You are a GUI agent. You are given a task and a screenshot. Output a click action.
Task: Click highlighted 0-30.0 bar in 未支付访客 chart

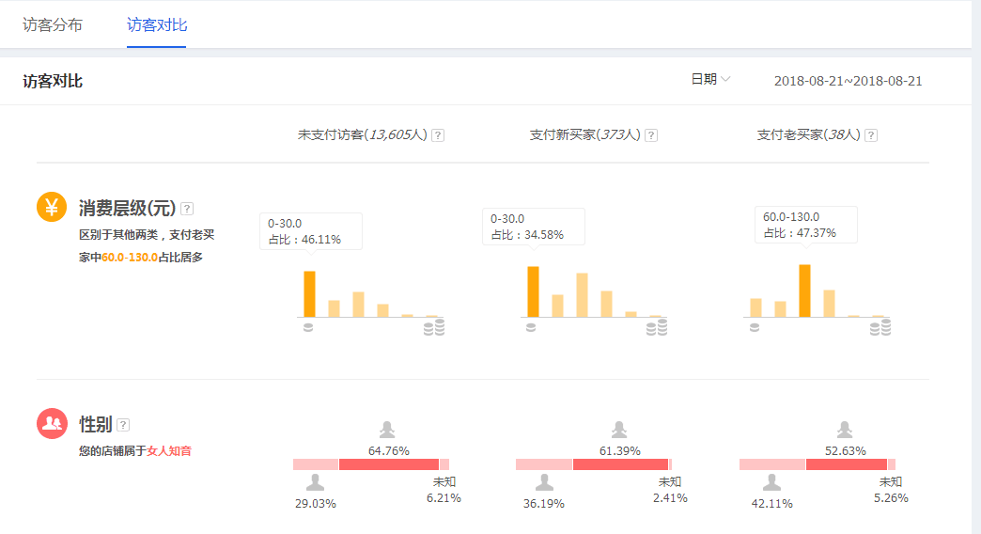pyautogui.click(x=309, y=293)
